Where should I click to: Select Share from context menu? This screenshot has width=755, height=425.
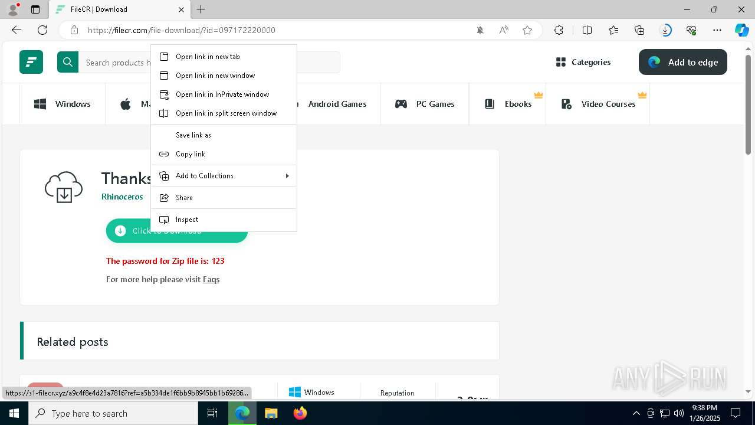click(224, 198)
